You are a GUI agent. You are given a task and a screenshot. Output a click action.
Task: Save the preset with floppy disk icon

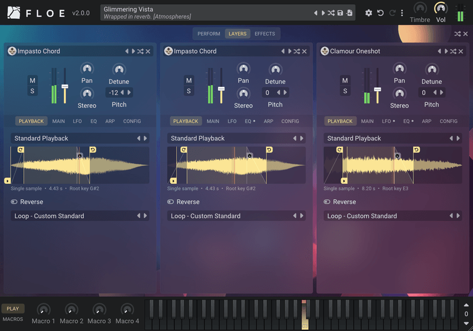coord(340,13)
